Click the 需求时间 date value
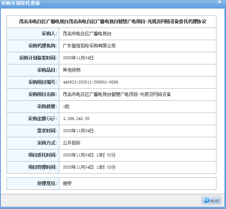This screenshot has width=226, height=209. [x=78, y=131]
